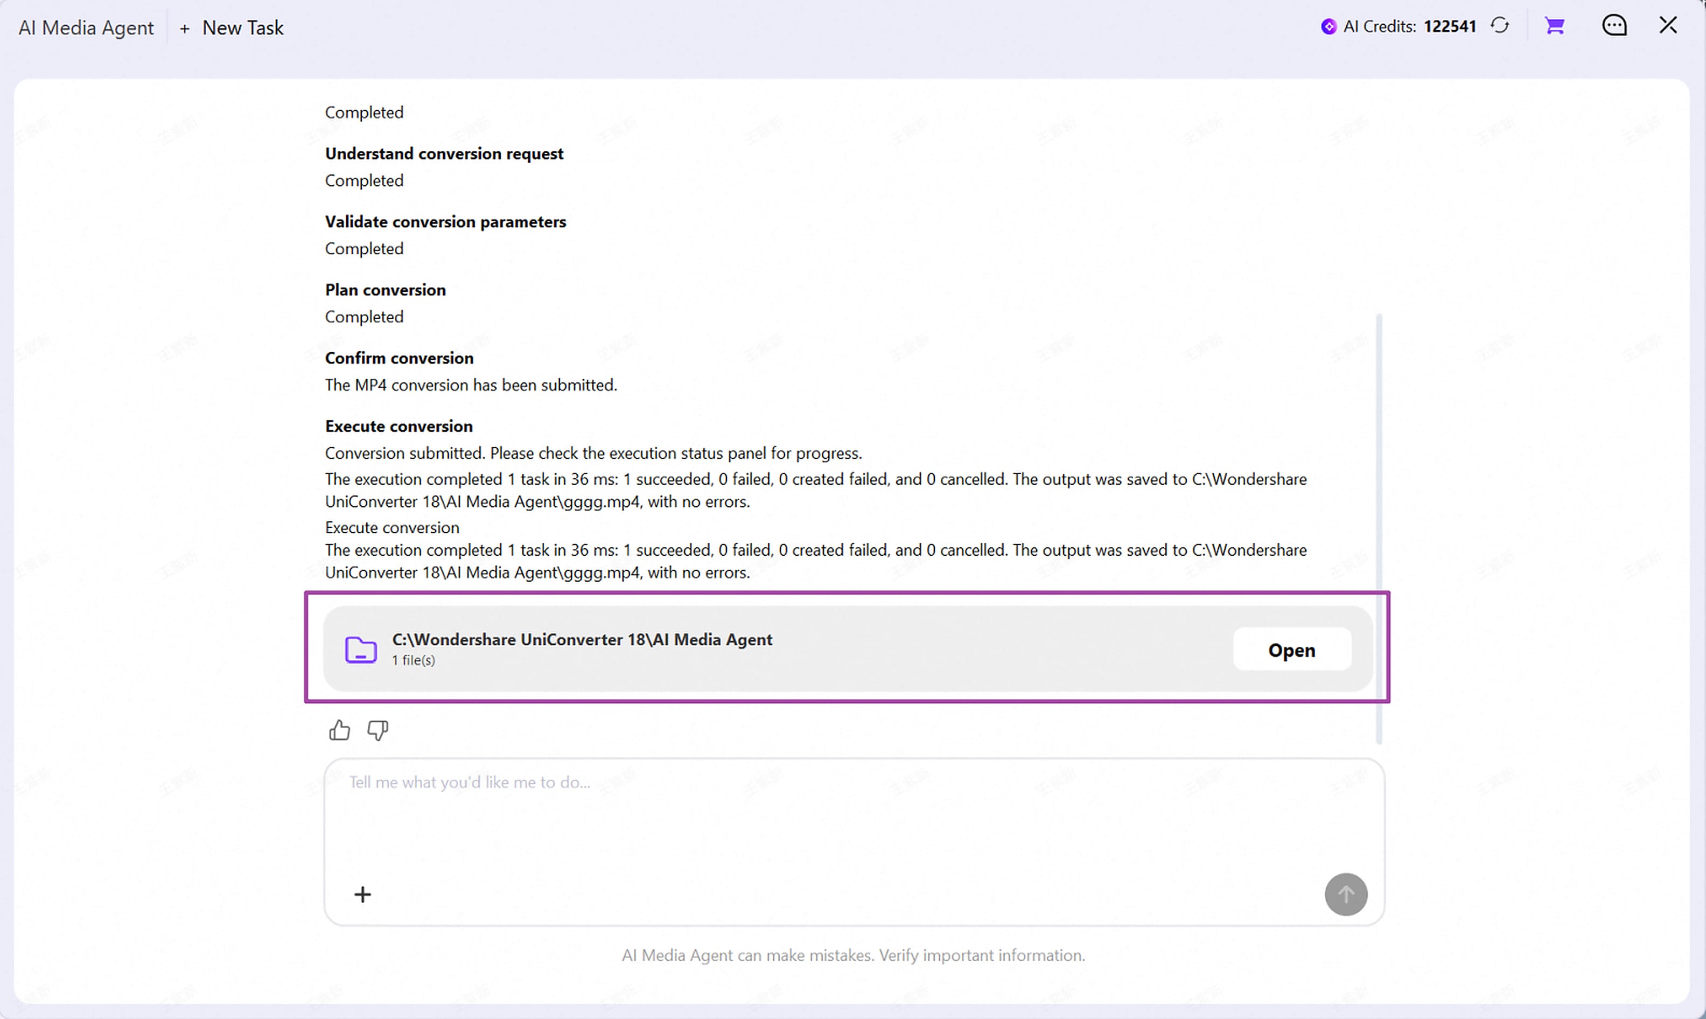
Task: Send the message with the arrow button
Action: [1346, 894]
